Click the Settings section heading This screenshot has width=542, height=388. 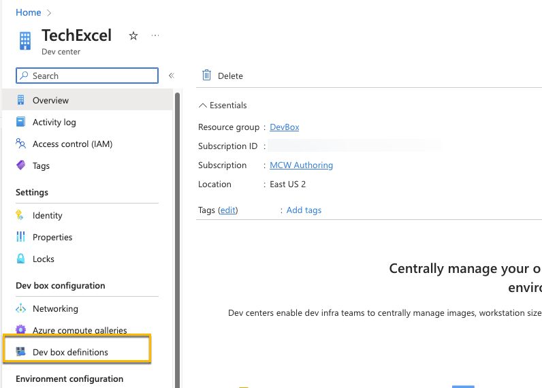(32, 193)
